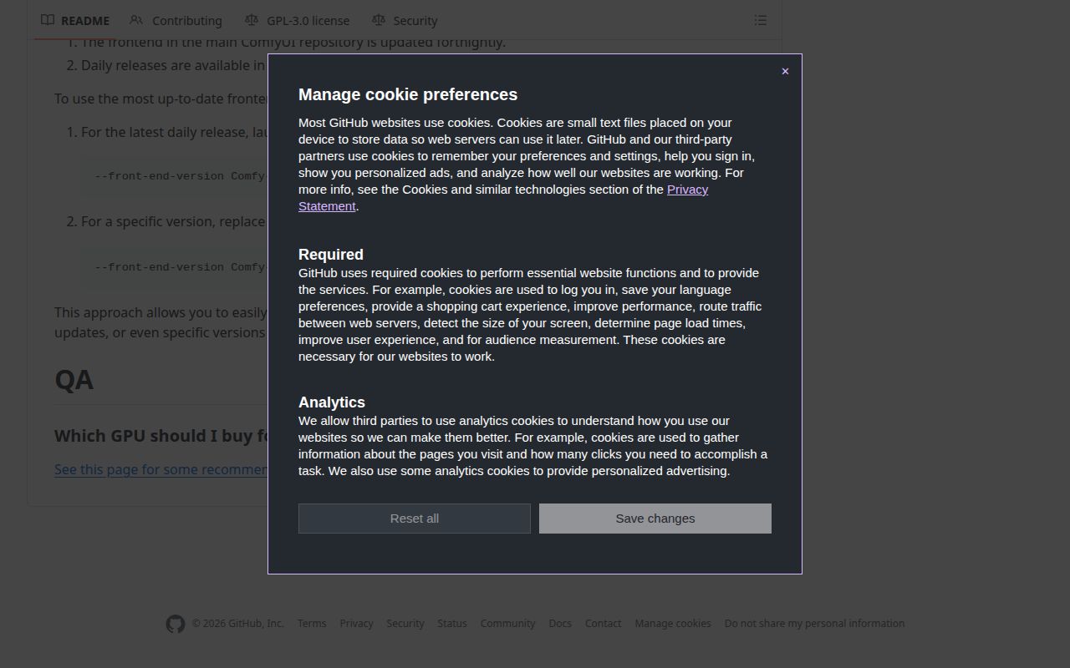1070x668 pixels.
Task: Click the 'Required' section heading
Action: (x=331, y=255)
